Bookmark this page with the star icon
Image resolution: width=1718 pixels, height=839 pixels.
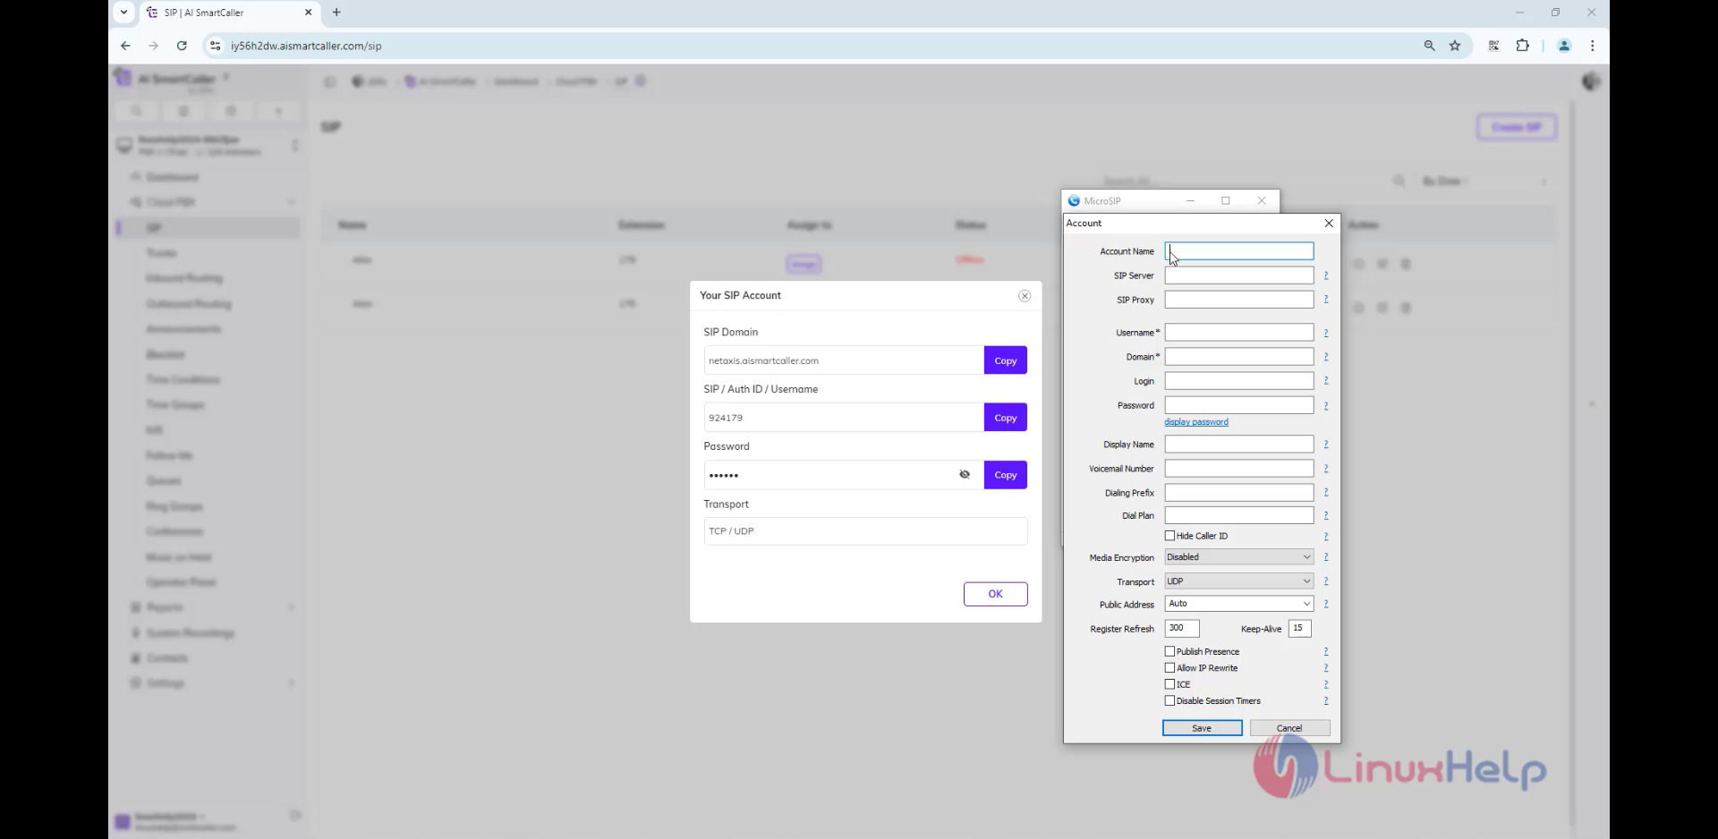[1455, 46]
